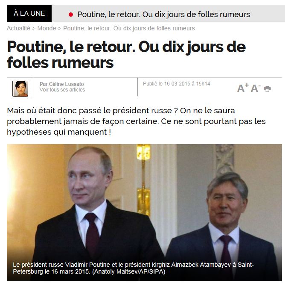Click the intro paragraph about the président russe

[x=136, y=121]
